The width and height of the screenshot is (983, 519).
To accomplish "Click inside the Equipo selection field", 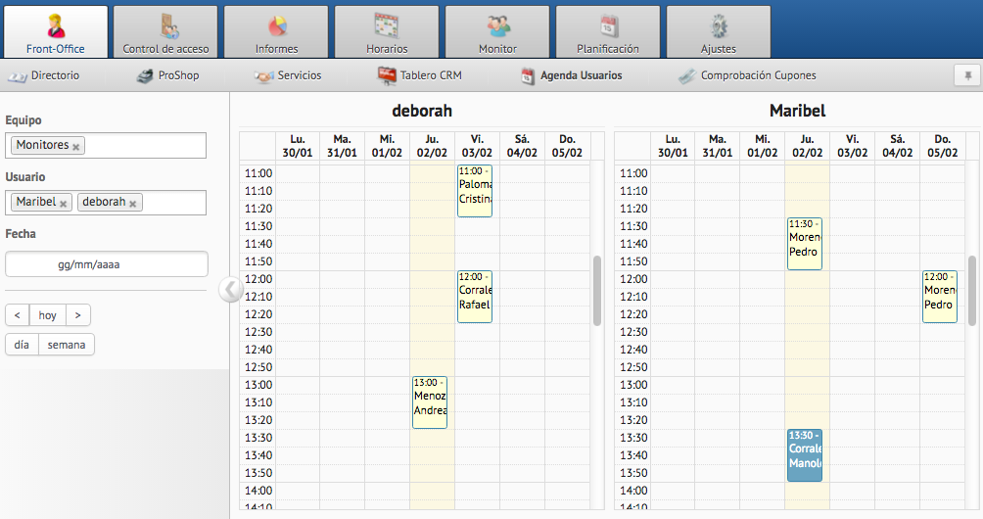I will tap(106, 146).
